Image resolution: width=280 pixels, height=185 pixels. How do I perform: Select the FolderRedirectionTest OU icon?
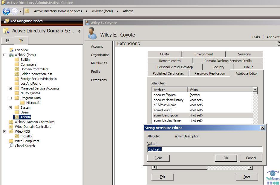pos(17,74)
